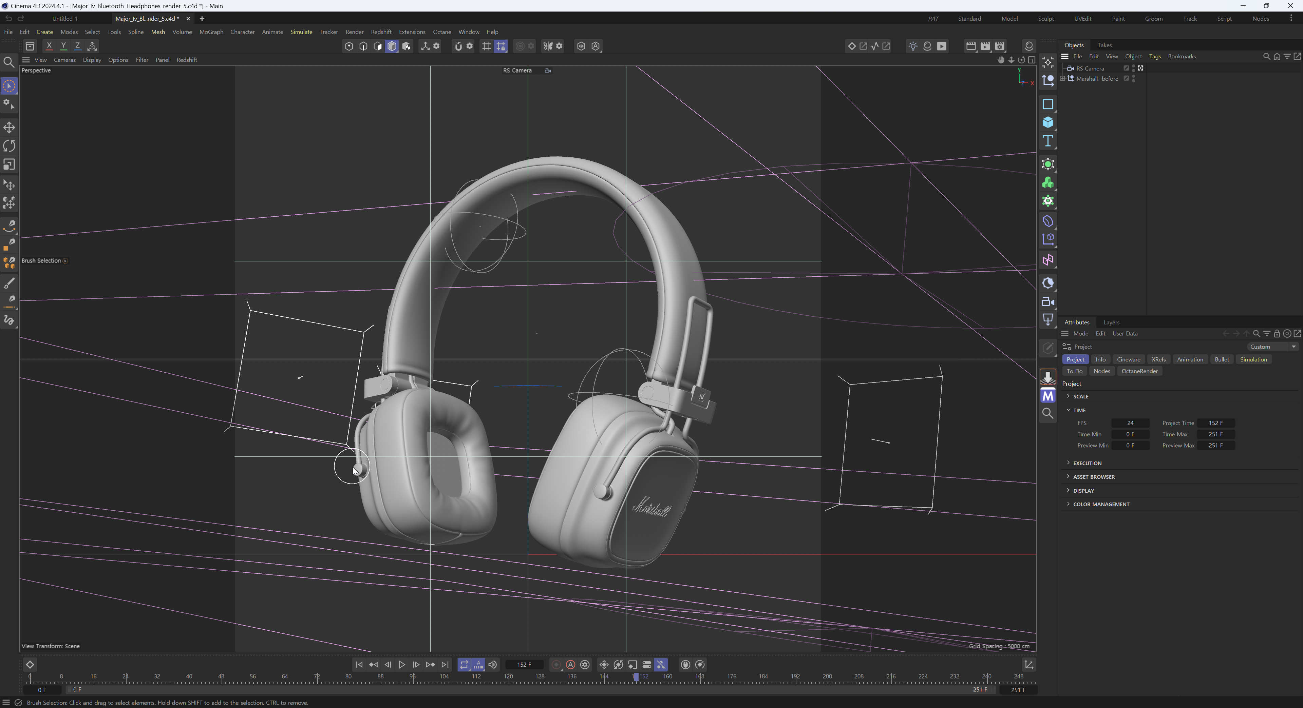The height and width of the screenshot is (708, 1303).
Task: Edit the current frame field 152 F
Action: pyautogui.click(x=524, y=665)
